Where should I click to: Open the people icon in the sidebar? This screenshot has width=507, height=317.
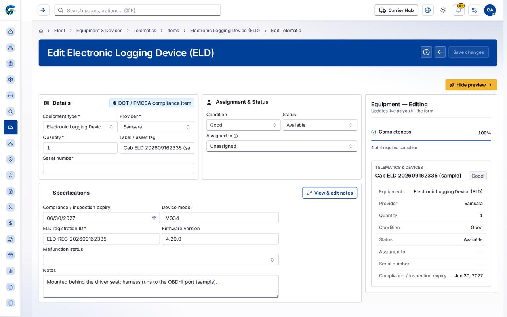click(11, 48)
